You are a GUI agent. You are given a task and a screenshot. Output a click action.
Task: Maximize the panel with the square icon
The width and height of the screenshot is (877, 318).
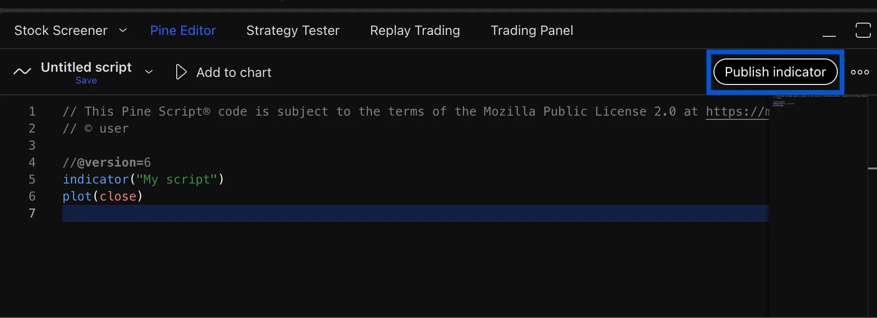[863, 31]
